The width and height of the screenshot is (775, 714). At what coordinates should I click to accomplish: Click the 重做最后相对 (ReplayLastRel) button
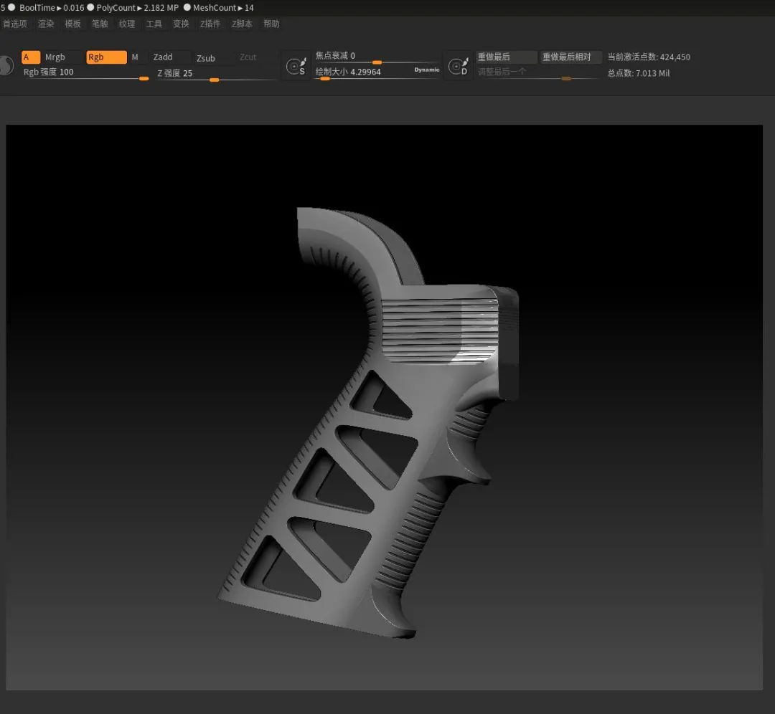[x=570, y=57]
